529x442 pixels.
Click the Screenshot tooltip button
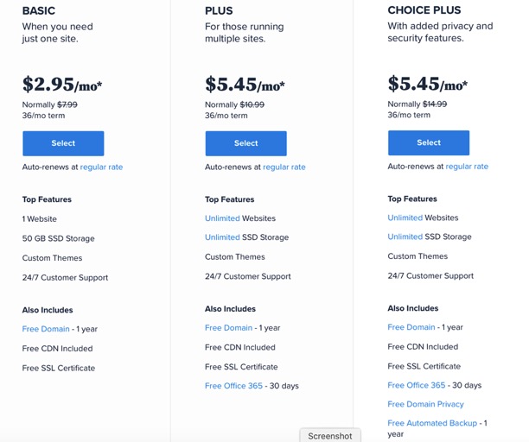coord(330,436)
